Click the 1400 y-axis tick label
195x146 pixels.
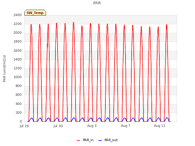(x=18, y=59)
